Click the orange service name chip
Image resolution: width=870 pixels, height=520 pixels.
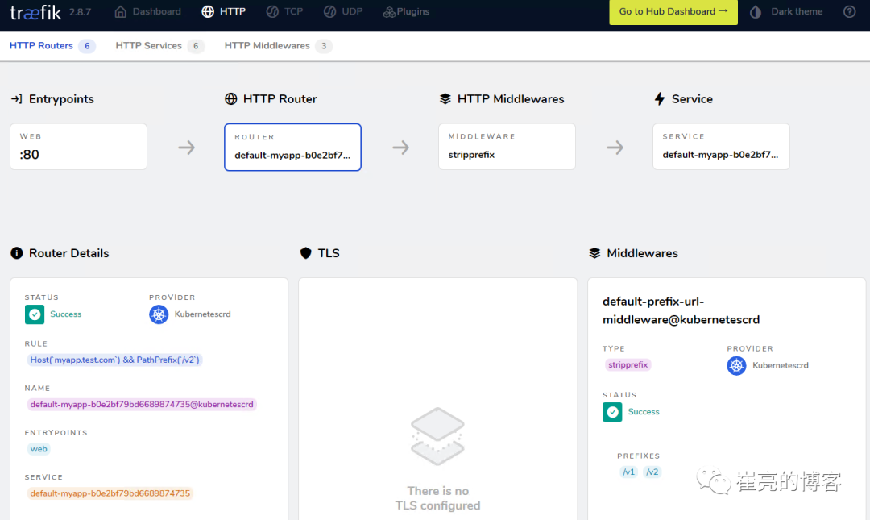[110, 493]
